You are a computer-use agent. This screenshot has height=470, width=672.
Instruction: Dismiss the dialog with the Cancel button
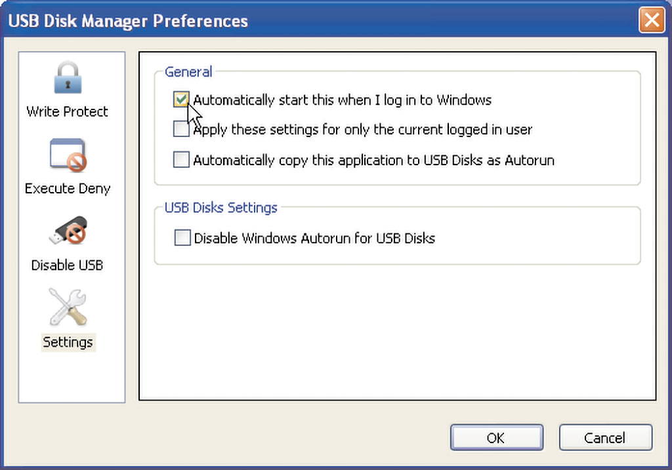click(x=606, y=437)
